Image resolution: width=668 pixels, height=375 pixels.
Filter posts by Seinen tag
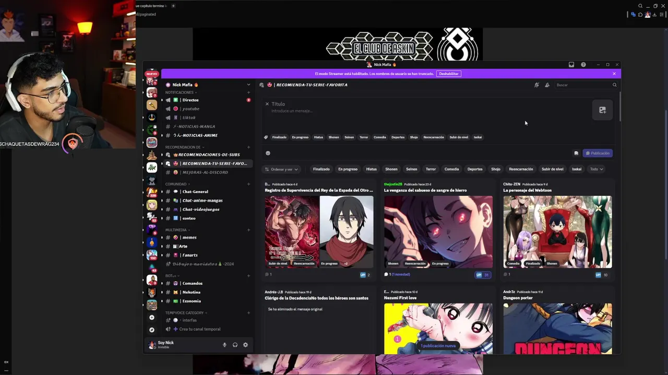click(x=412, y=169)
